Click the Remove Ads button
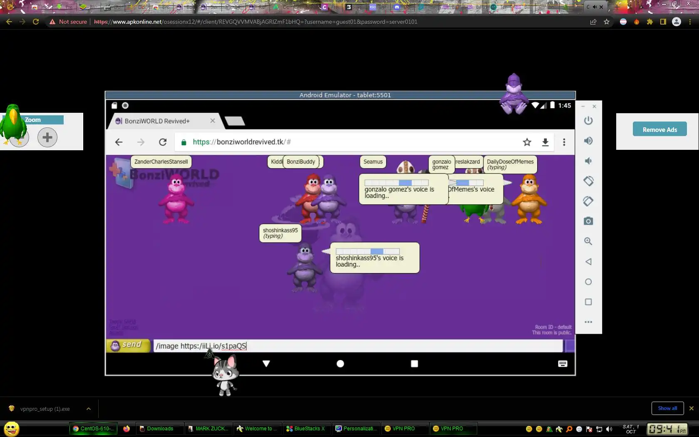The image size is (699, 437). tap(660, 129)
